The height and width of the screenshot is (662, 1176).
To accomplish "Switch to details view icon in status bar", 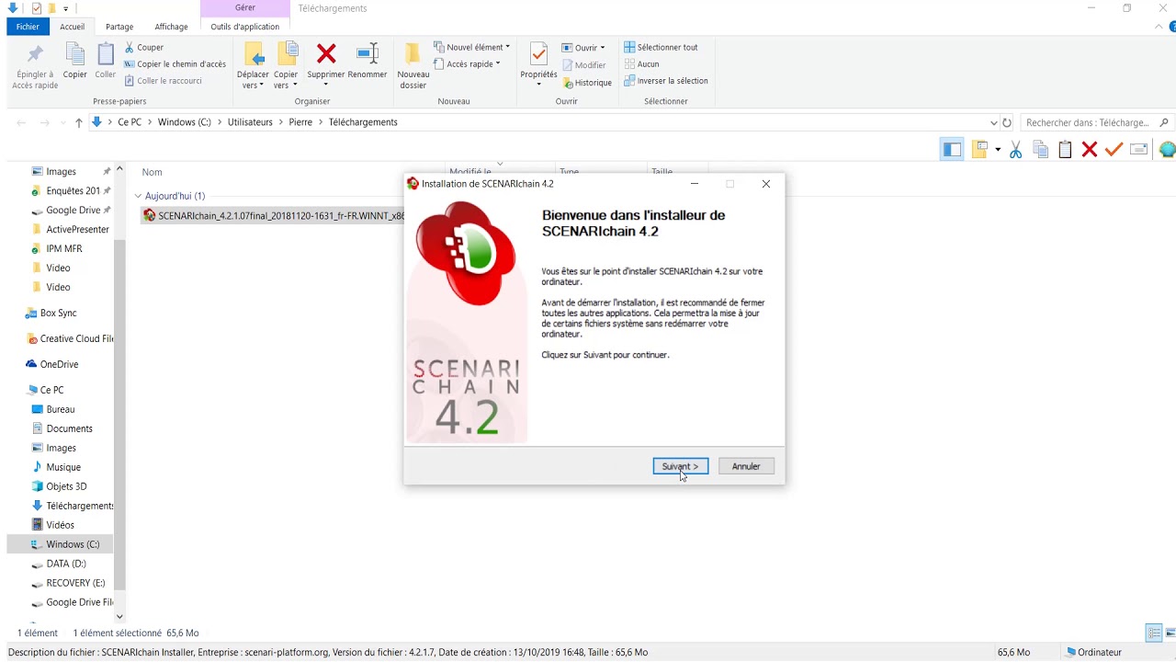I will pos(1154,633).
